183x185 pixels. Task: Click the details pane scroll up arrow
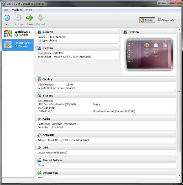tap(179, 30)
